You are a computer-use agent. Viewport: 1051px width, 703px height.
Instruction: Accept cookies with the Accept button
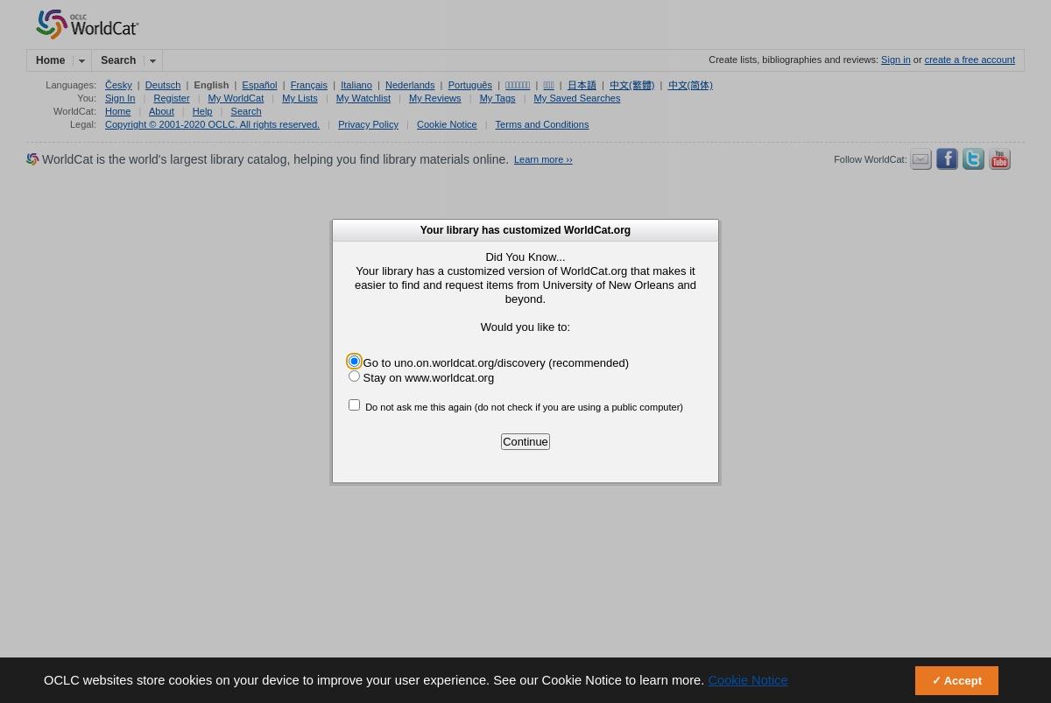click(956, 681)
